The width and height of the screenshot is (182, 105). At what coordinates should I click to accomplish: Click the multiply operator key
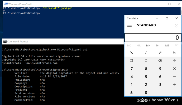tap(174, 69)
